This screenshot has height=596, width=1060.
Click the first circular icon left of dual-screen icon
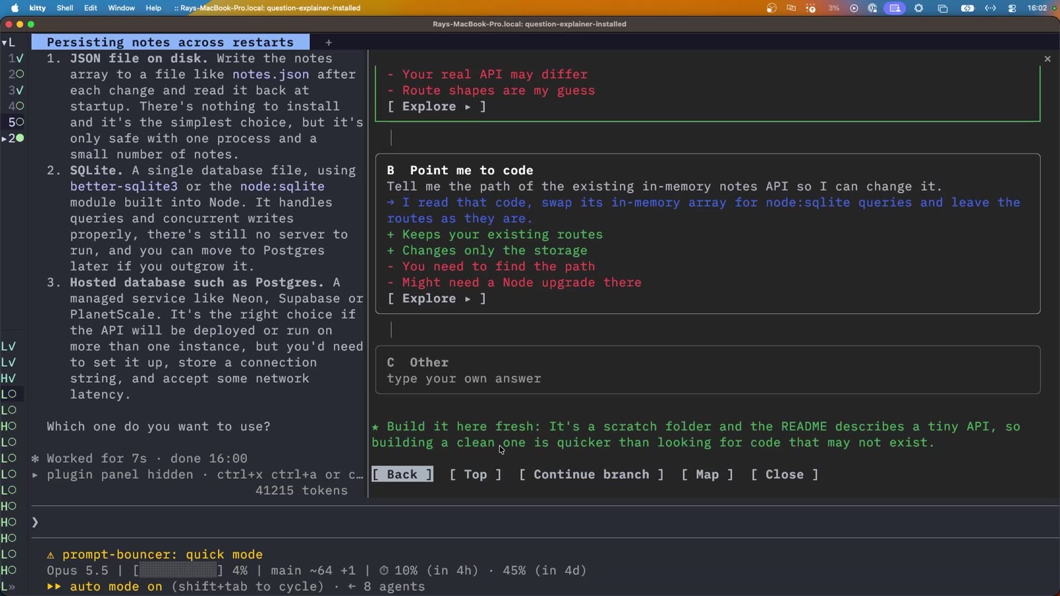[771, 8]
